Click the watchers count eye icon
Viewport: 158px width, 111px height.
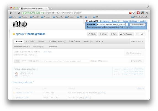coord(138,34)
